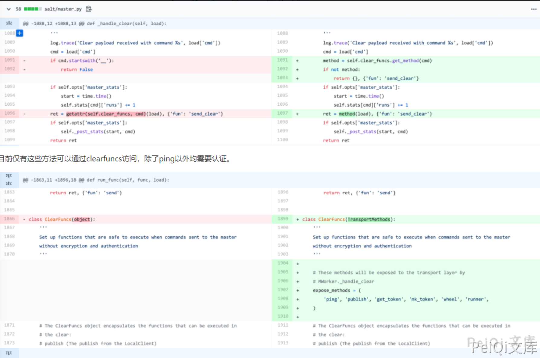Select left line number 1866
540x358 pixels.
click(x=9, y=219)
